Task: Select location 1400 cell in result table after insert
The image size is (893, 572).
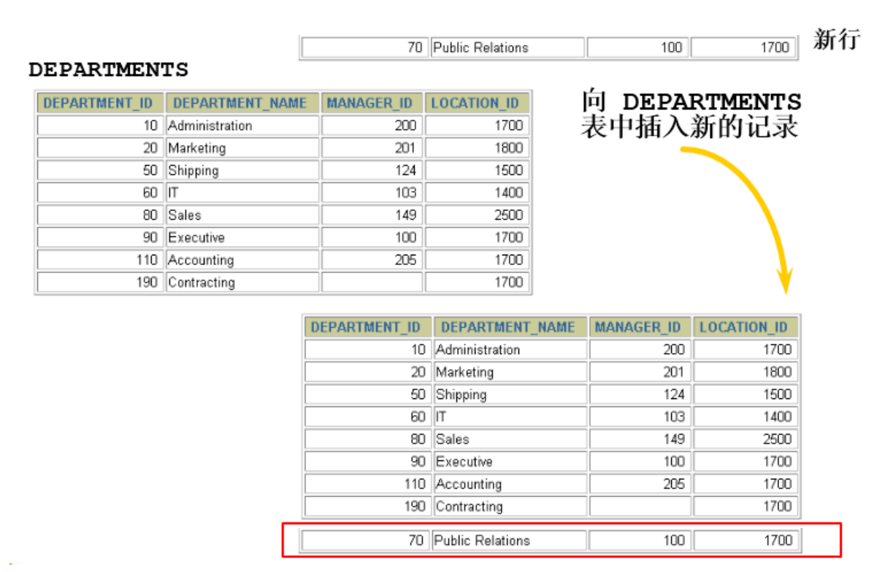Action: [746, 417]
